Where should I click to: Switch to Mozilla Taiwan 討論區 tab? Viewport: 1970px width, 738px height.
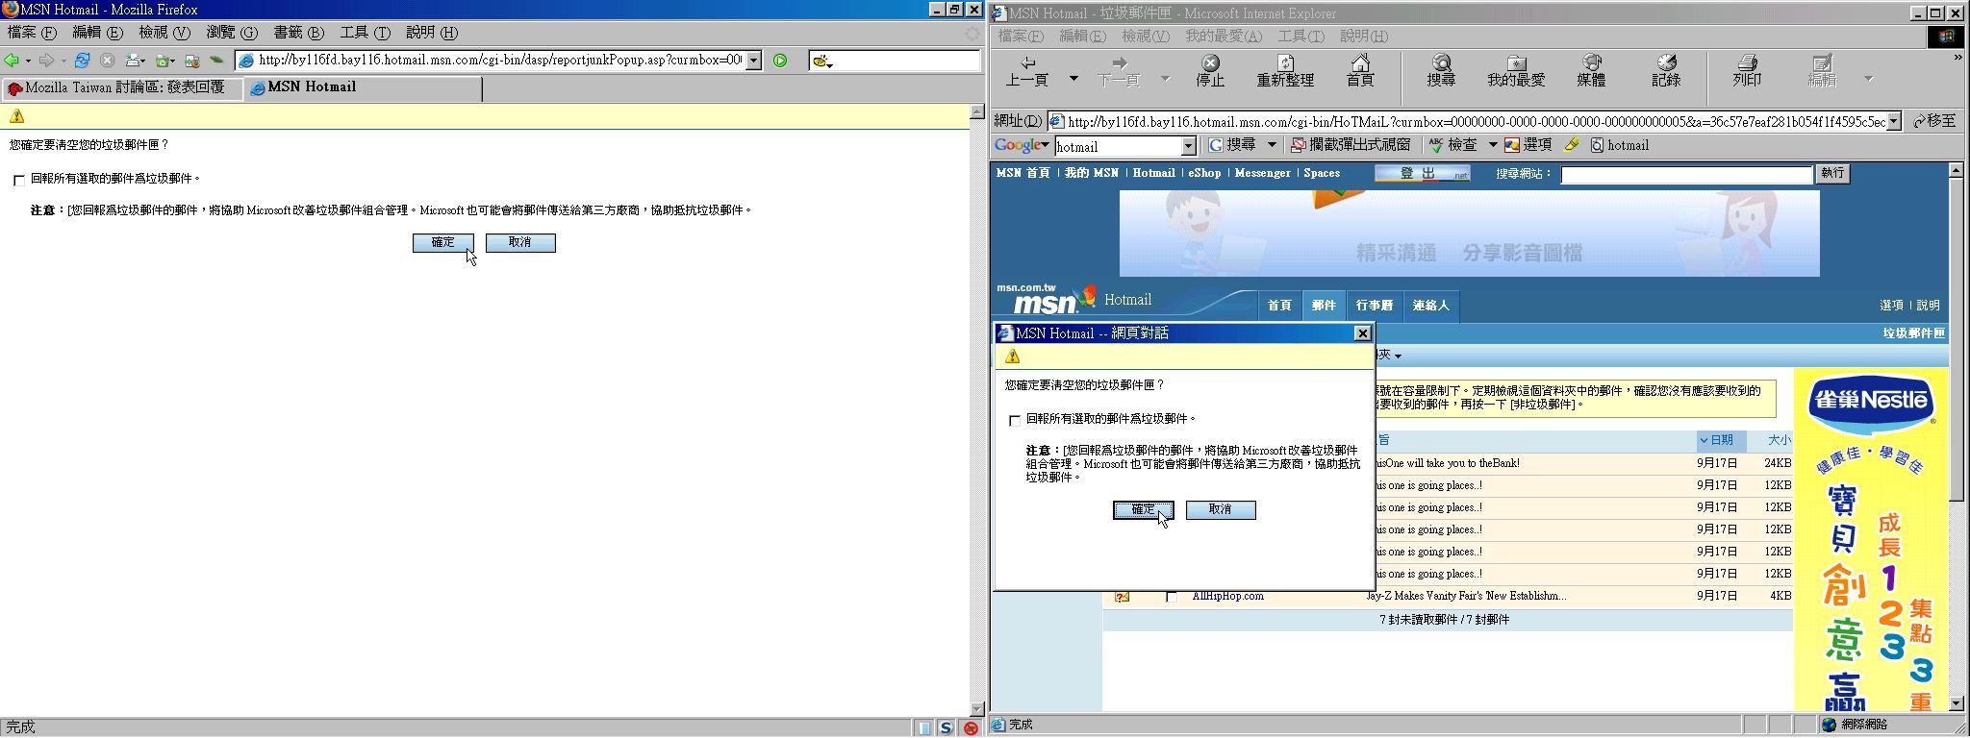point(122,87)
